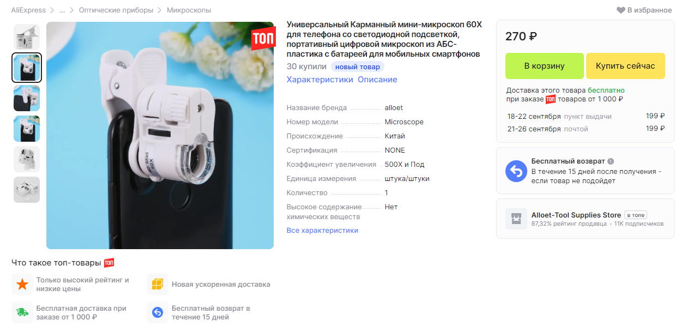Expand the breadcrumb ellipsis
Viewport: 681px width, 332px height.
[62, 10]
